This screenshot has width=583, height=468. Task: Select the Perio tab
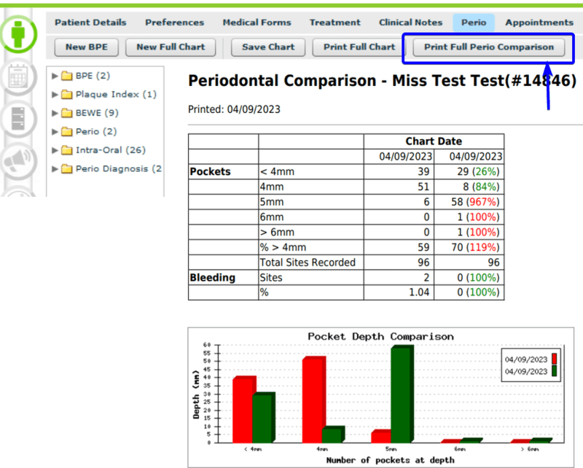(x=474, y=23)
